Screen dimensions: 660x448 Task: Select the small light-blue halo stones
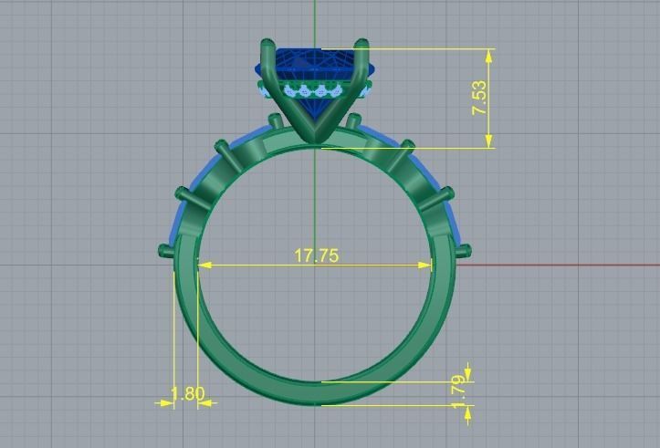[x=315, y=90]
